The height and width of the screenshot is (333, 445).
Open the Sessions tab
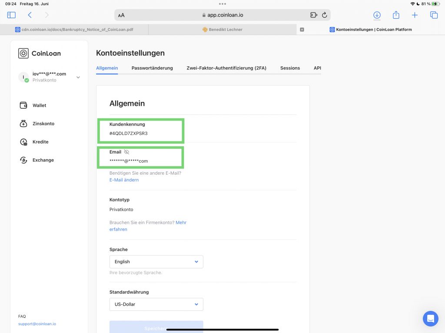point(290,68)
